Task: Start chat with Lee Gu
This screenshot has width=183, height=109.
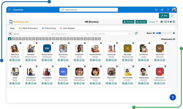Action: [11, 83]
